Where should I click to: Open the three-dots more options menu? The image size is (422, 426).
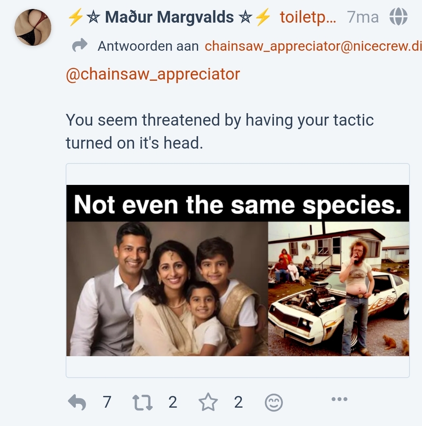pyautogui.click(x=339, y=399)
